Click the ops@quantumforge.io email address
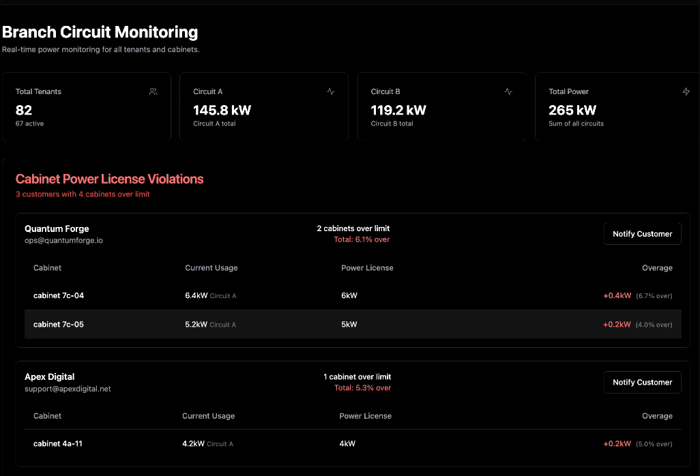Screen dimensions: 700x476 pyautogui.click(x=63, y=240)
